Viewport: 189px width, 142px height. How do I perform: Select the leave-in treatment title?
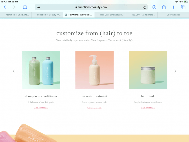tap(94, 96)
